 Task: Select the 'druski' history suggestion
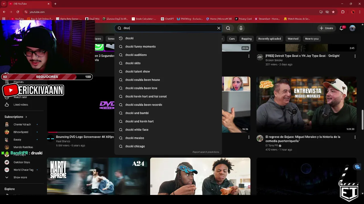click(168, 38)
